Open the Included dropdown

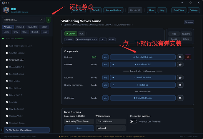pos(111,128)
